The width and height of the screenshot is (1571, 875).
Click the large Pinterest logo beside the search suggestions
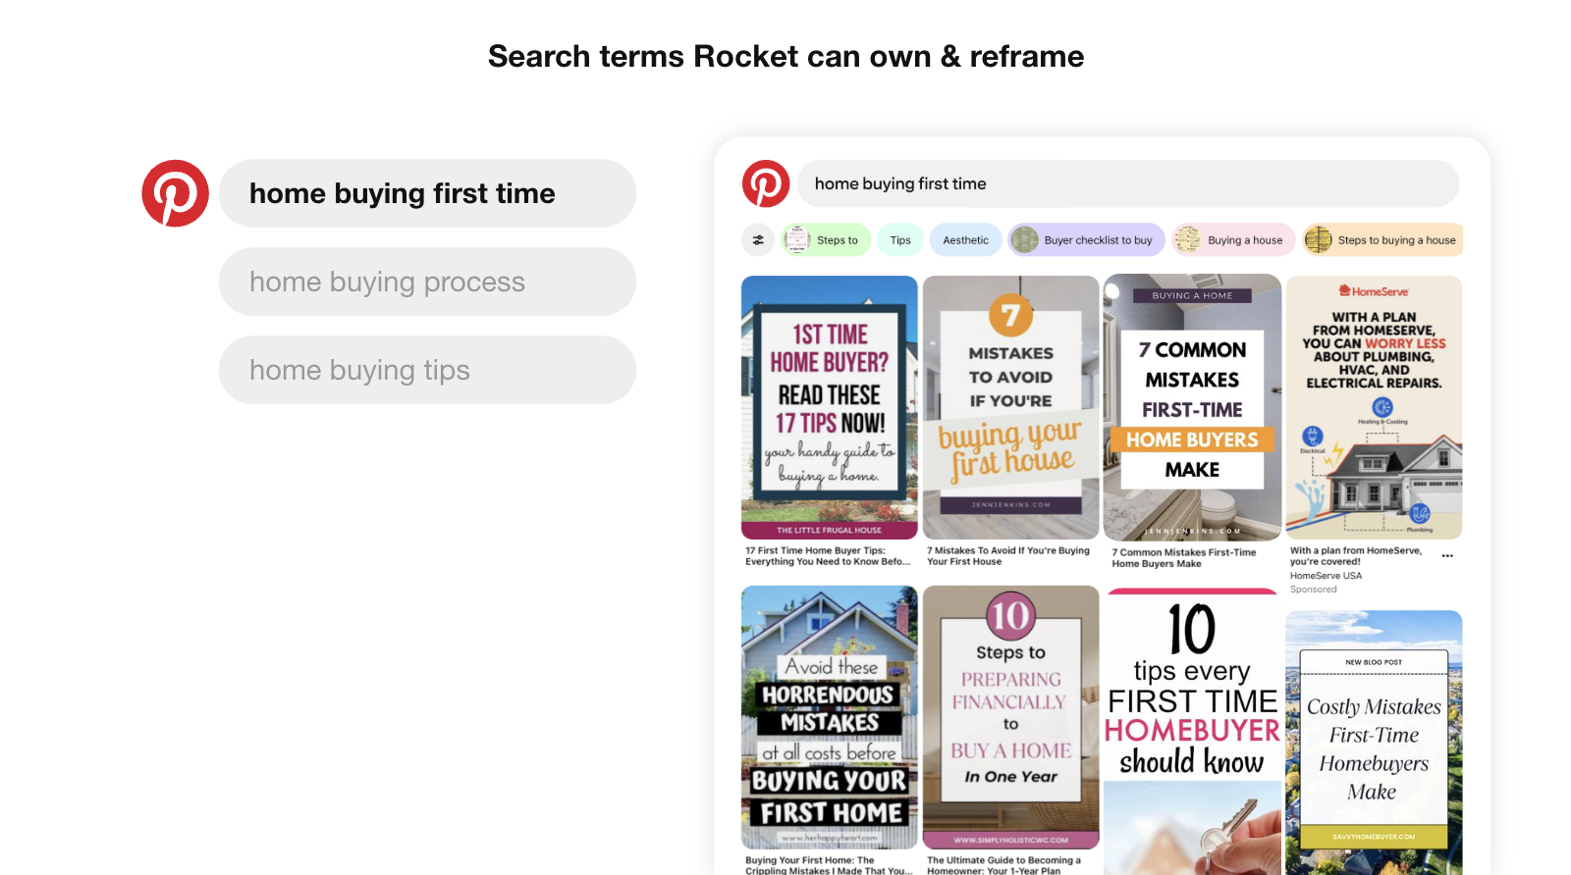click(x=176, y=193)
